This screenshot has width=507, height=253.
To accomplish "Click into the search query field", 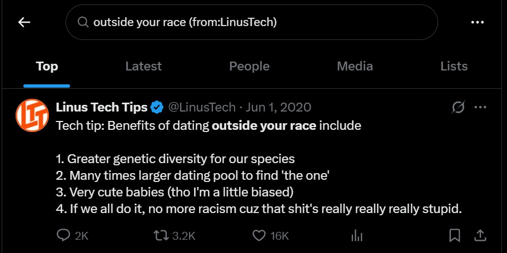I will coord(252,22).
